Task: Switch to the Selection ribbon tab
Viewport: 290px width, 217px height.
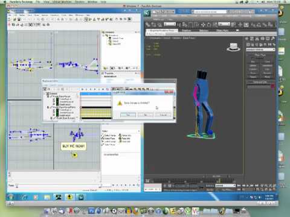Action: coord(204,31)
